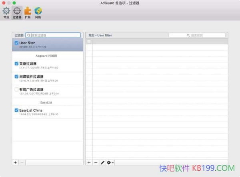
Task: Click the pencil edit rule icon
Action: [102, 163]
